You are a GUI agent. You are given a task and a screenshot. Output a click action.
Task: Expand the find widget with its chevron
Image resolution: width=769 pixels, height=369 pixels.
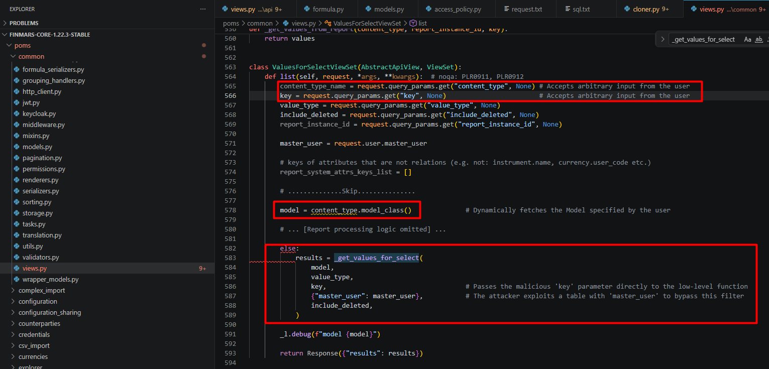663,39
